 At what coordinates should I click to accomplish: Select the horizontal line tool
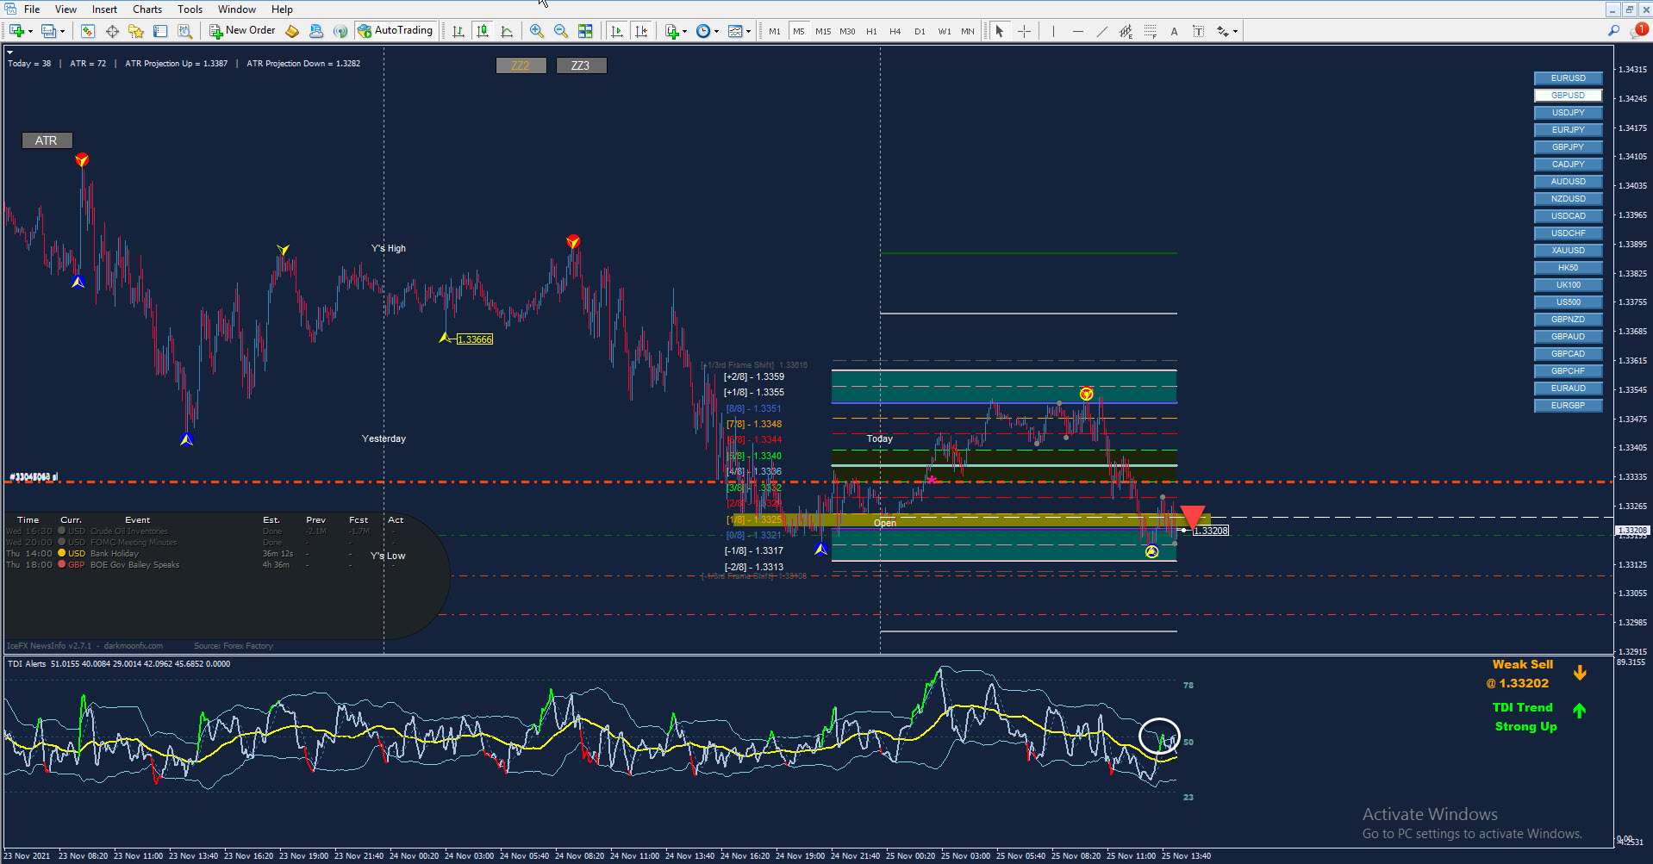tap(1077, 31)
